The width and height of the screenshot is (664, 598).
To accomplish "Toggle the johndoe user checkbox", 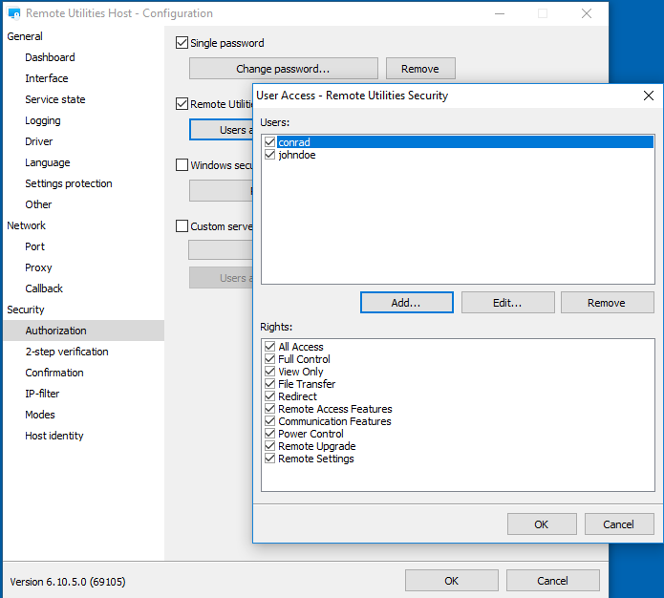I will [x=270, y=155].
